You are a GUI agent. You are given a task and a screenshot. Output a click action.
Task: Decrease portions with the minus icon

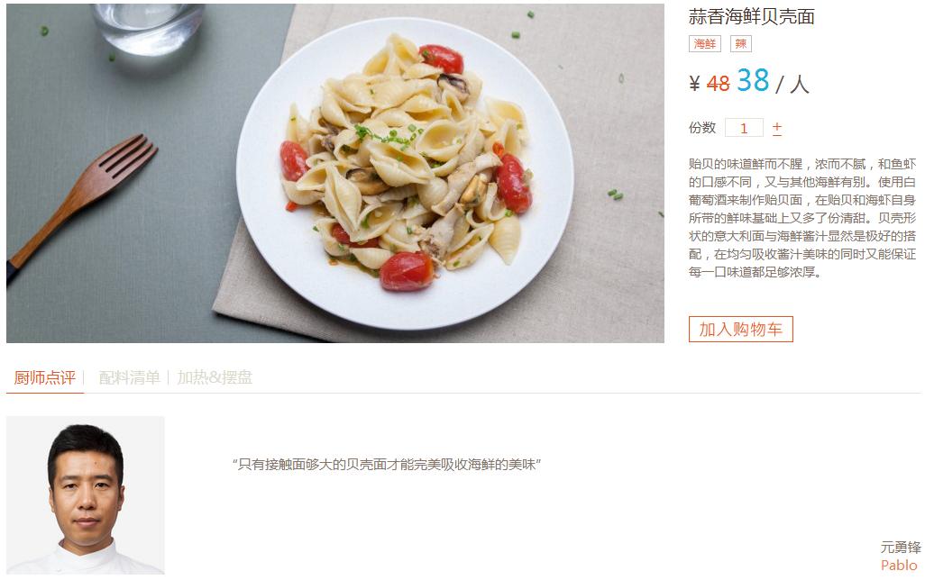coord(777,136)
